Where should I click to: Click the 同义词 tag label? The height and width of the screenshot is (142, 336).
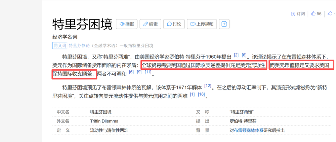(60, 46)
